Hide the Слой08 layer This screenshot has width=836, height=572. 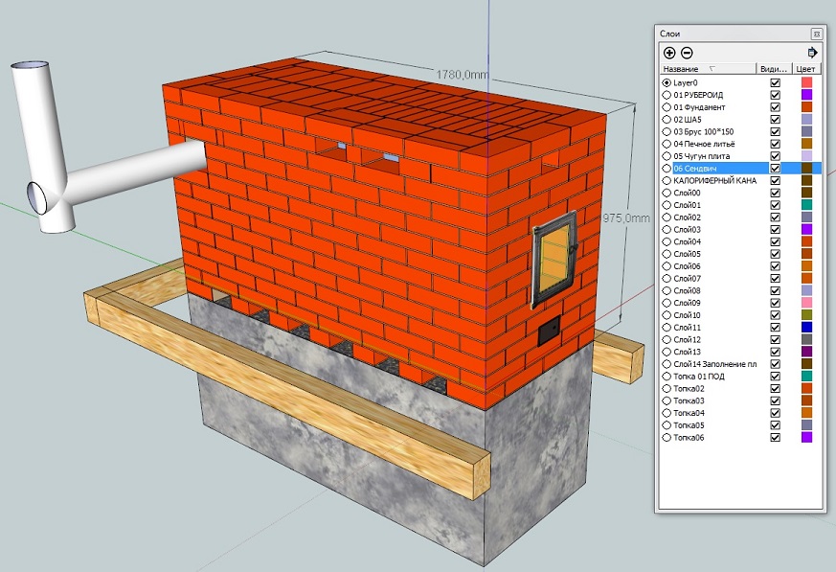point(776,290)
